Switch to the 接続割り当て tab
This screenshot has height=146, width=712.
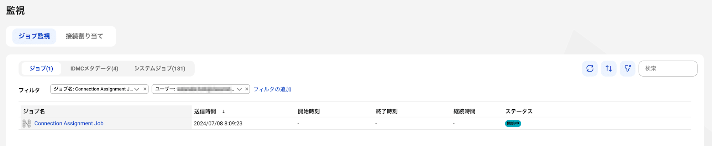click(x=84, y=36)
